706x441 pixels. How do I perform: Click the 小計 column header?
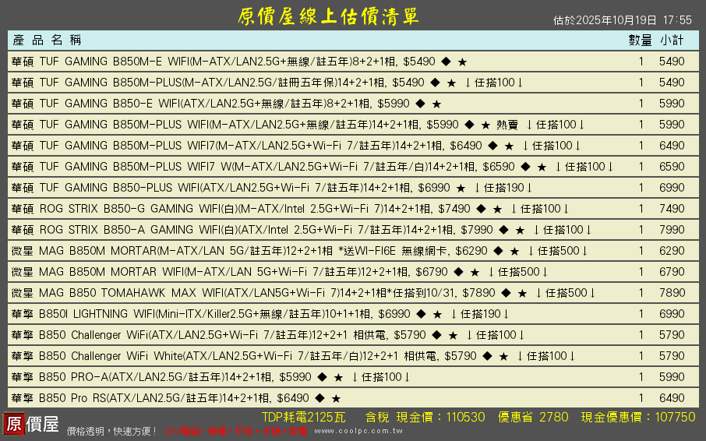[672, 41]
